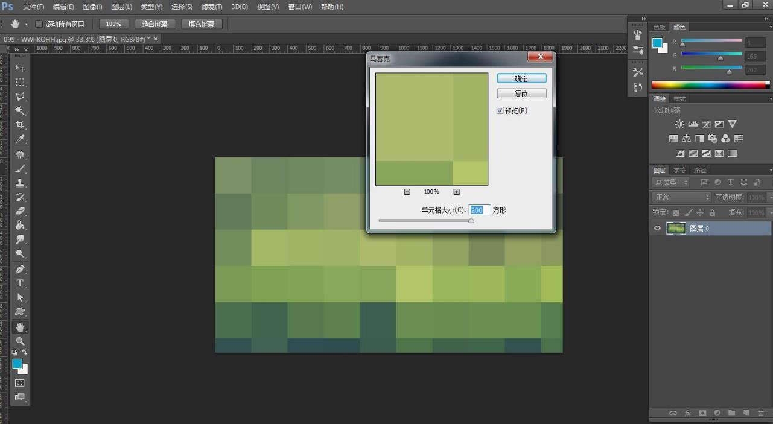Select the Horizontal Type tool
The height and width of the screenshot is (424, 773).
pos(20,283)
